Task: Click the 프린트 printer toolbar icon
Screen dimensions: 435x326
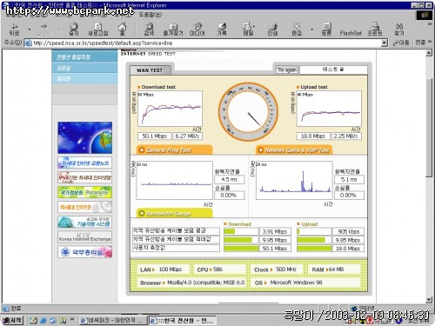Action: [375, 30]
